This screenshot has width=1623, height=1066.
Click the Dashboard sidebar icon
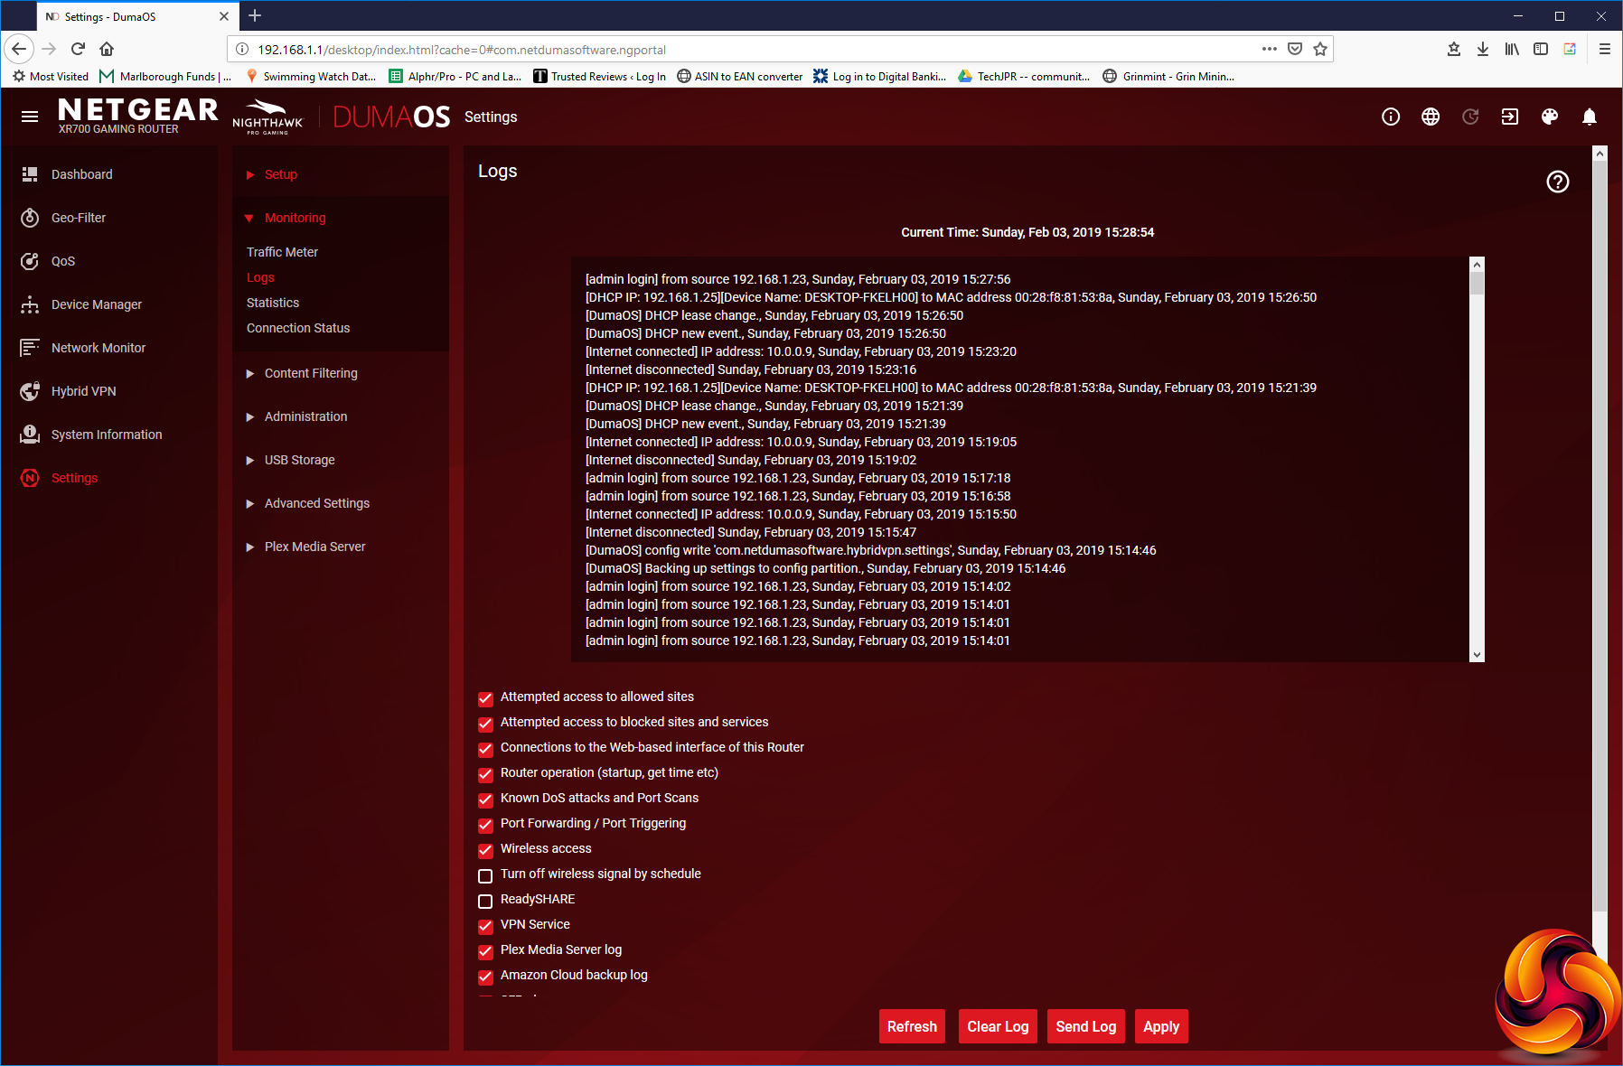click(30, 174)
